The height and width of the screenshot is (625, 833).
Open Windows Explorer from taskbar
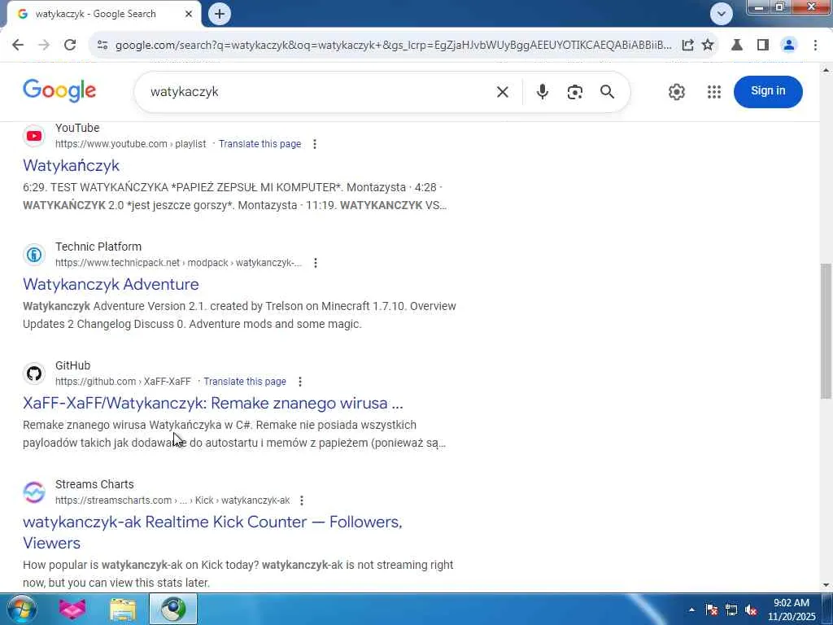pos(123,609)
